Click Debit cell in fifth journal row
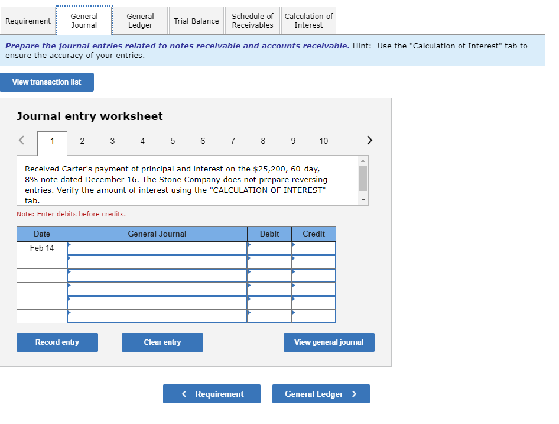The width and height of the screenshot is (559, 424). click(x=269, y=303)
